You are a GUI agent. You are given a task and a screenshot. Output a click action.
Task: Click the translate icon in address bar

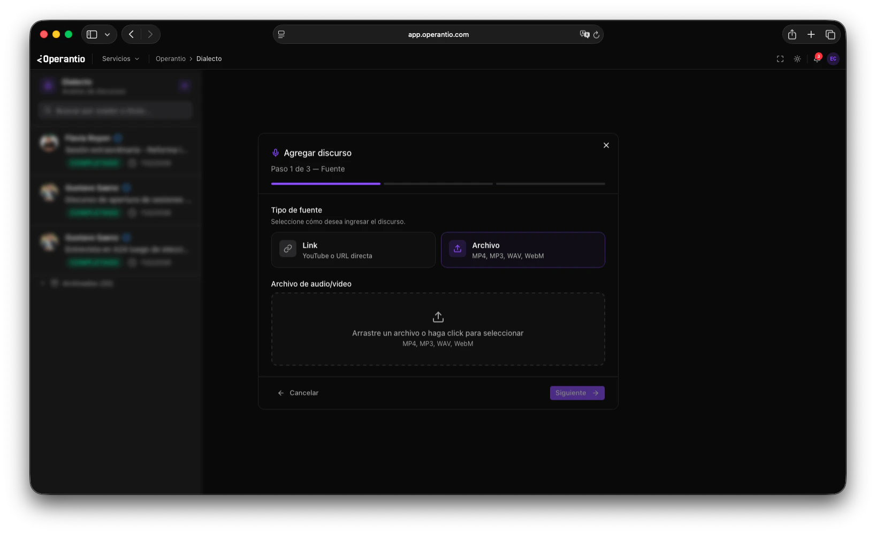click(584, 34)
